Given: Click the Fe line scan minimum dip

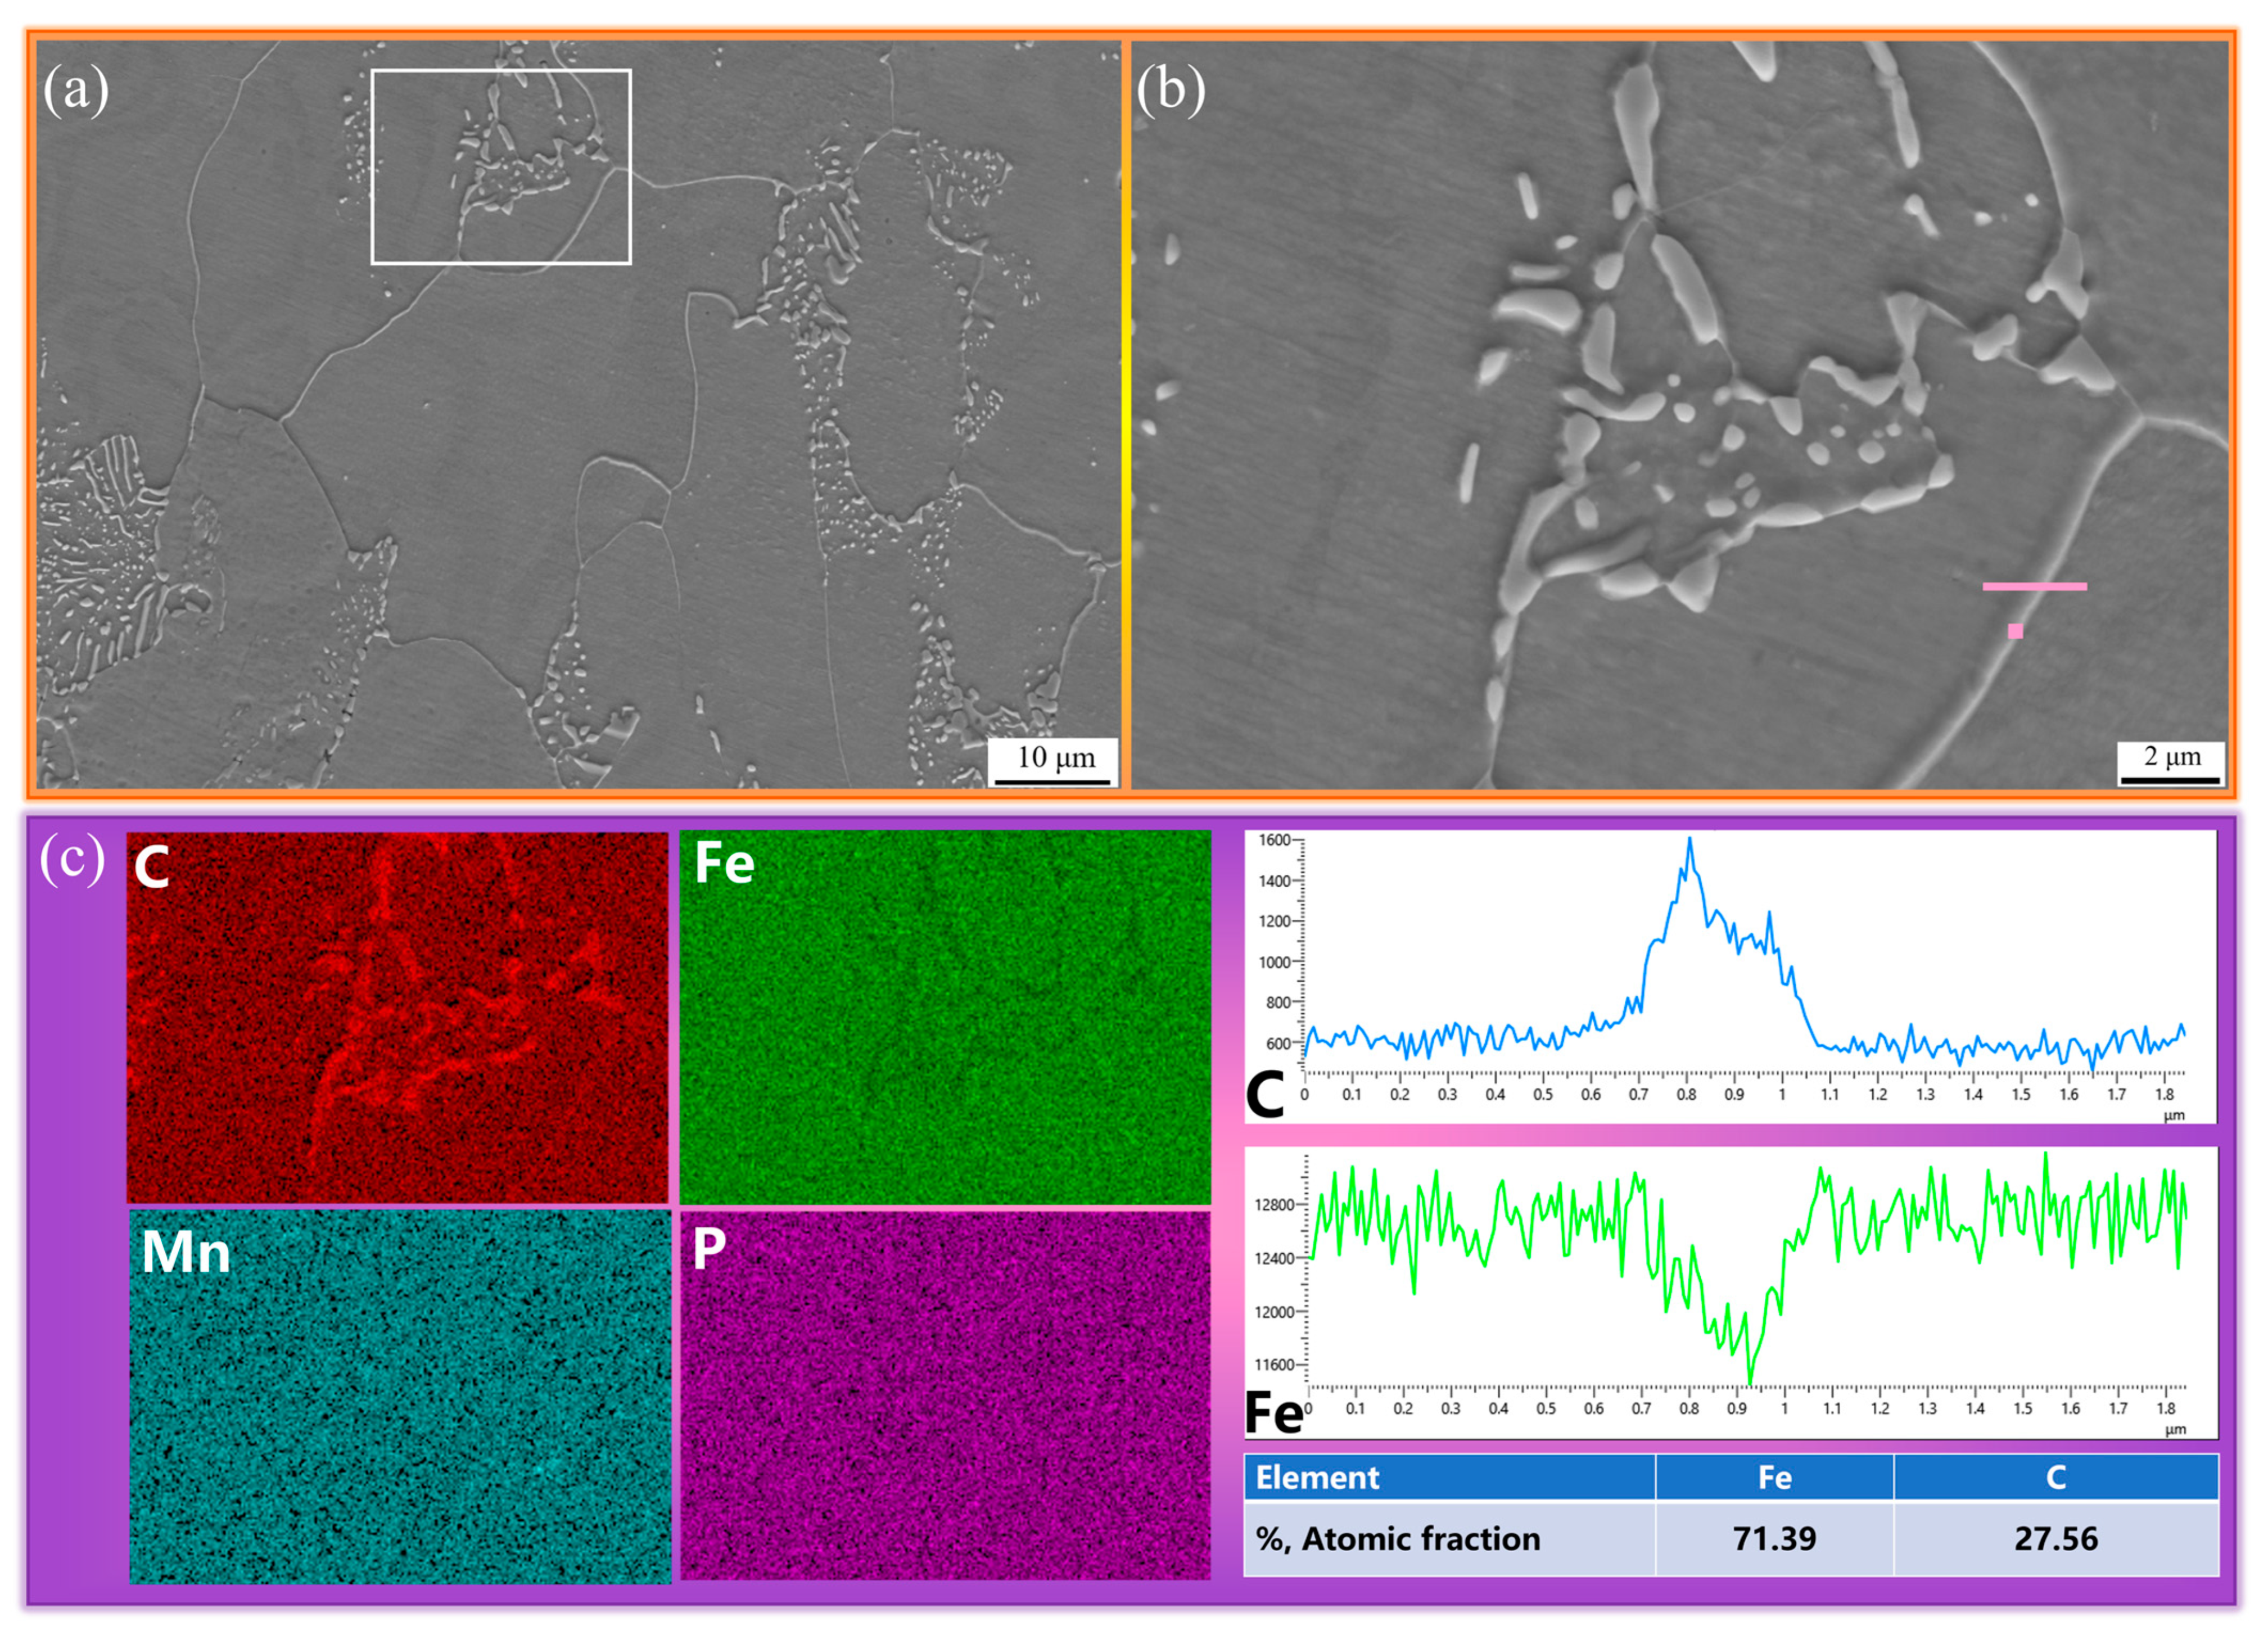Looking at the screenshot, I should point(1749,1382).
